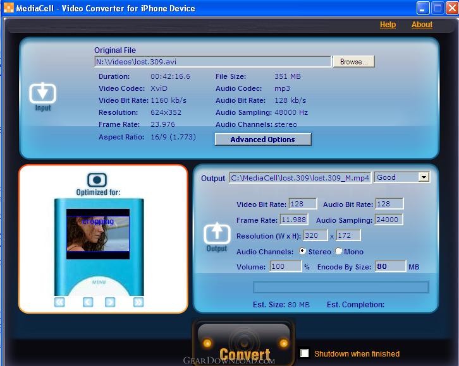This screenshot has width=459, height=366.
Task: Click the Aspect Ratio value 16/9 (1.773)
Action: point(173,137)
